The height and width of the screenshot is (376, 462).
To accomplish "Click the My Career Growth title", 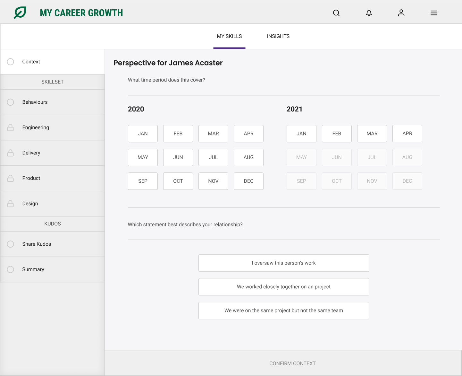I will pyautogui.click(x=81, y=13).
